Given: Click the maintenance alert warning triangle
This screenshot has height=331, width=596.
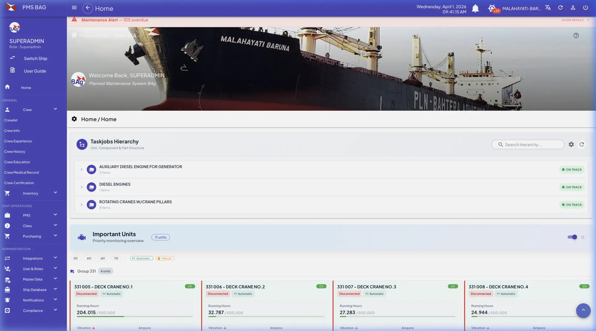Looking at the screenshot, I should [x=74, y=20].
